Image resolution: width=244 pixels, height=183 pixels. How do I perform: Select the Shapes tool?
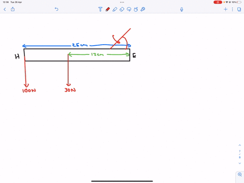point(136,9)
